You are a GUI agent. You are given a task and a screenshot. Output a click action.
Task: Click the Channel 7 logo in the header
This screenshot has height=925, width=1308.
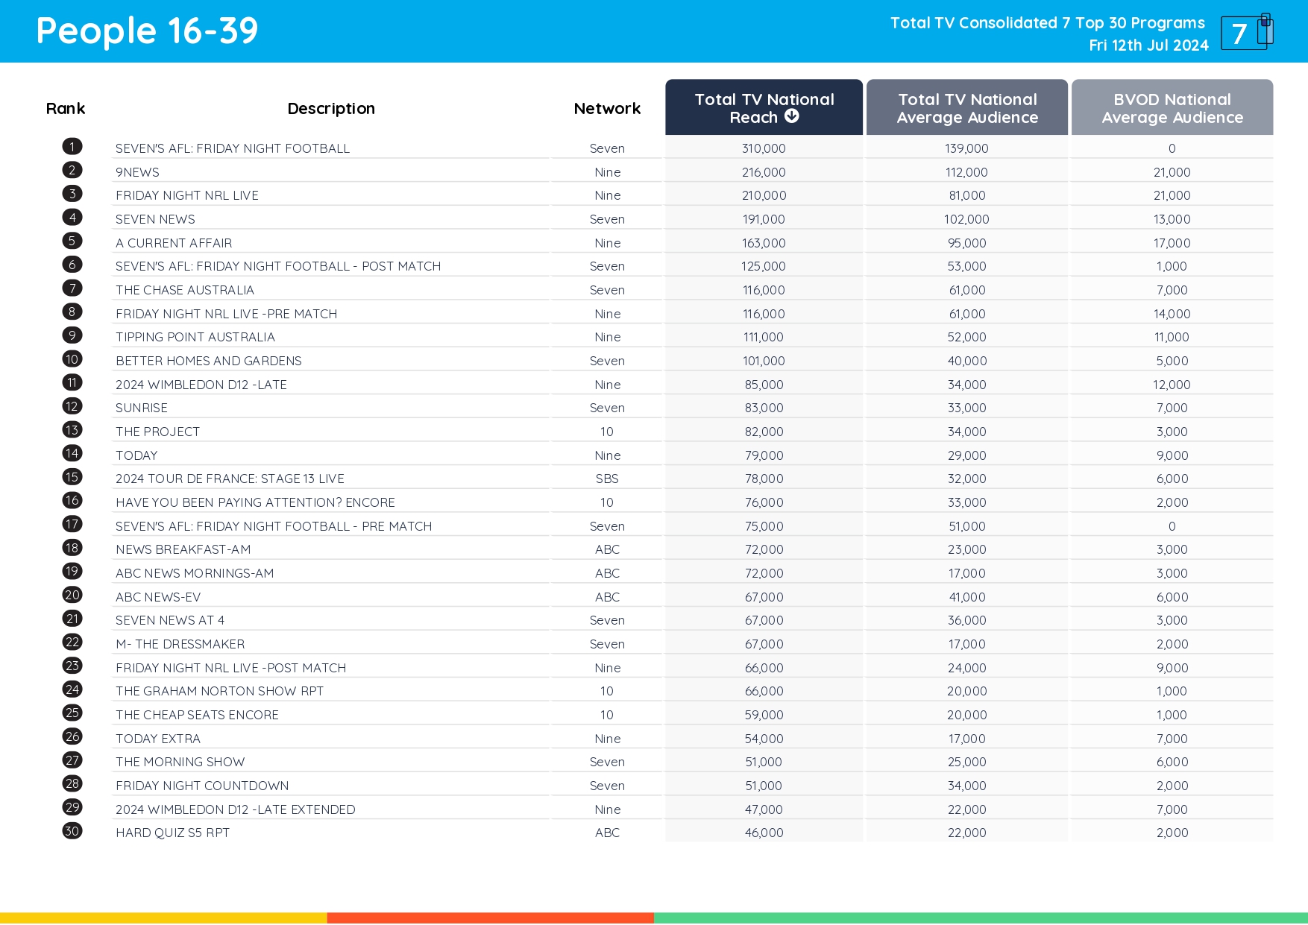[x=1246, y=31]
